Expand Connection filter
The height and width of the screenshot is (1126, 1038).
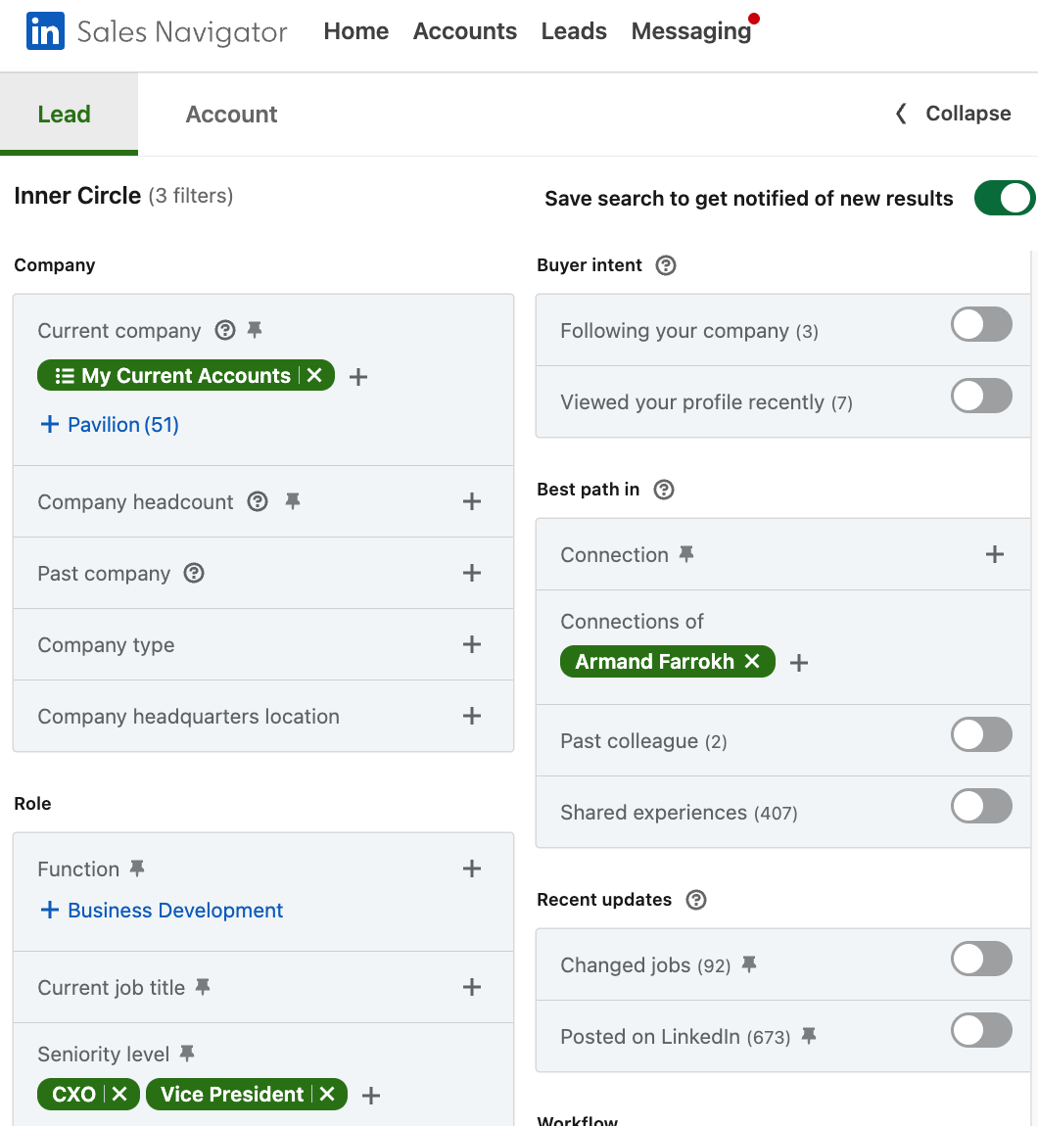point(995,553)
